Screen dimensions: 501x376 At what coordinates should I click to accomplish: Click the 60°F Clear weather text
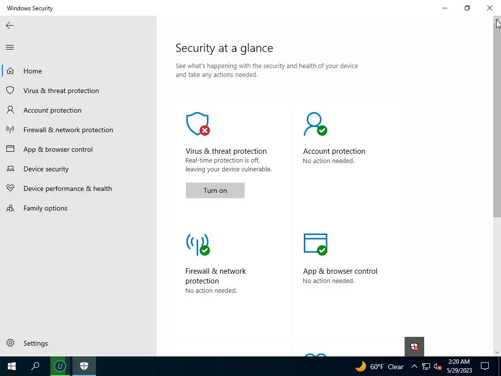[x=387, y=367]
